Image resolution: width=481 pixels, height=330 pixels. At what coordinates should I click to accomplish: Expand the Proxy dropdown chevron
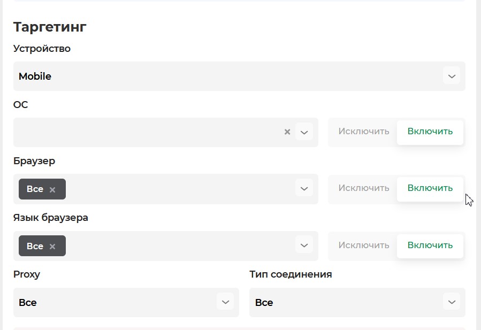(x=225, y=302)
